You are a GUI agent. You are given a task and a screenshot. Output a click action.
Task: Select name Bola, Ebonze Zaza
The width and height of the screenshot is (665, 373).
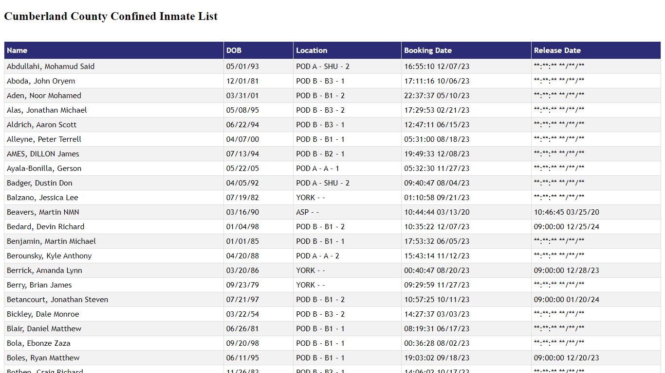(x=38, y=343)
